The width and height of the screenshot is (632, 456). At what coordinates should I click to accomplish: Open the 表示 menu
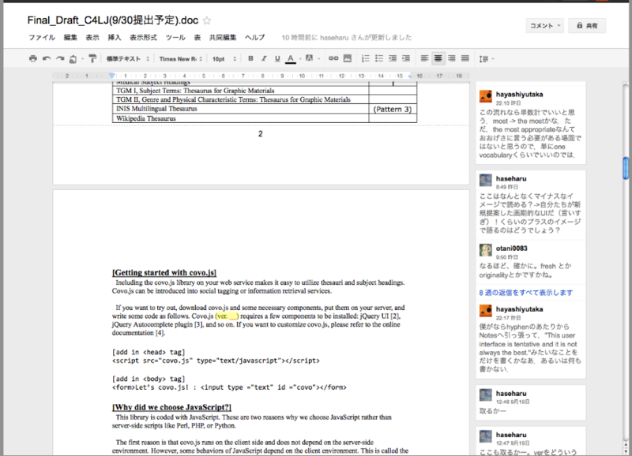click(x=92, y=37)
